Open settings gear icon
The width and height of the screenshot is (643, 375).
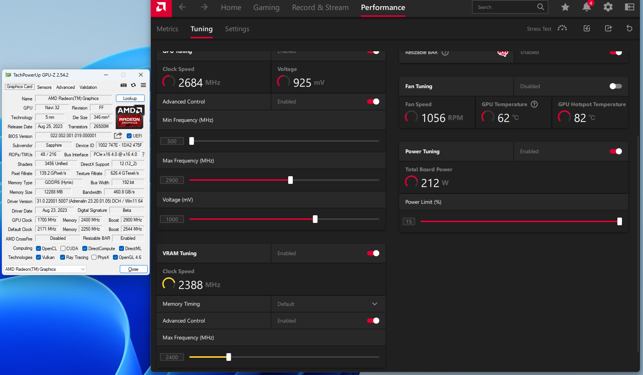(x=608, y=7)
